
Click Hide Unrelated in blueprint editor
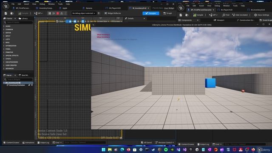coord(240,15)
